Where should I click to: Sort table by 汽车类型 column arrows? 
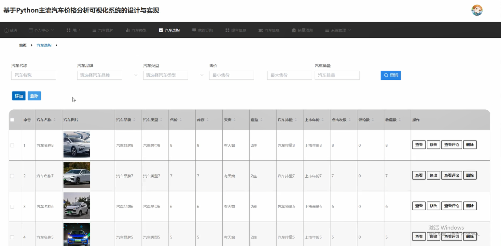pyautogui.click(x=161, y=120)
